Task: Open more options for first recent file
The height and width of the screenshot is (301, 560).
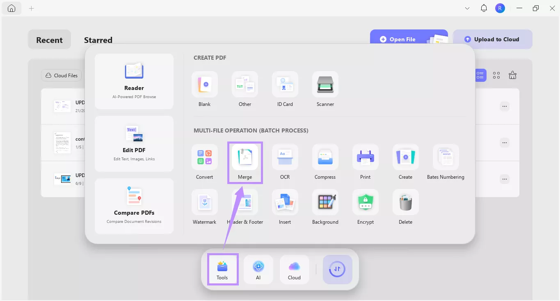Action: pyautogui.click(x=505, y=106)
